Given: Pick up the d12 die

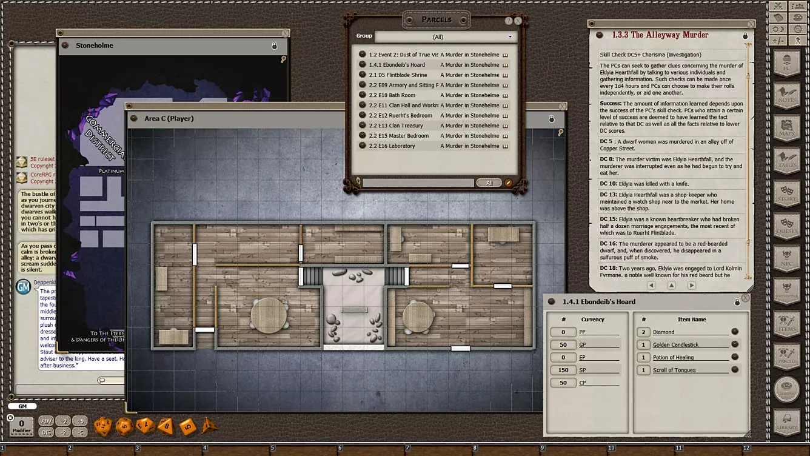Looking at the screenshot, I should (x=124, y=426).
